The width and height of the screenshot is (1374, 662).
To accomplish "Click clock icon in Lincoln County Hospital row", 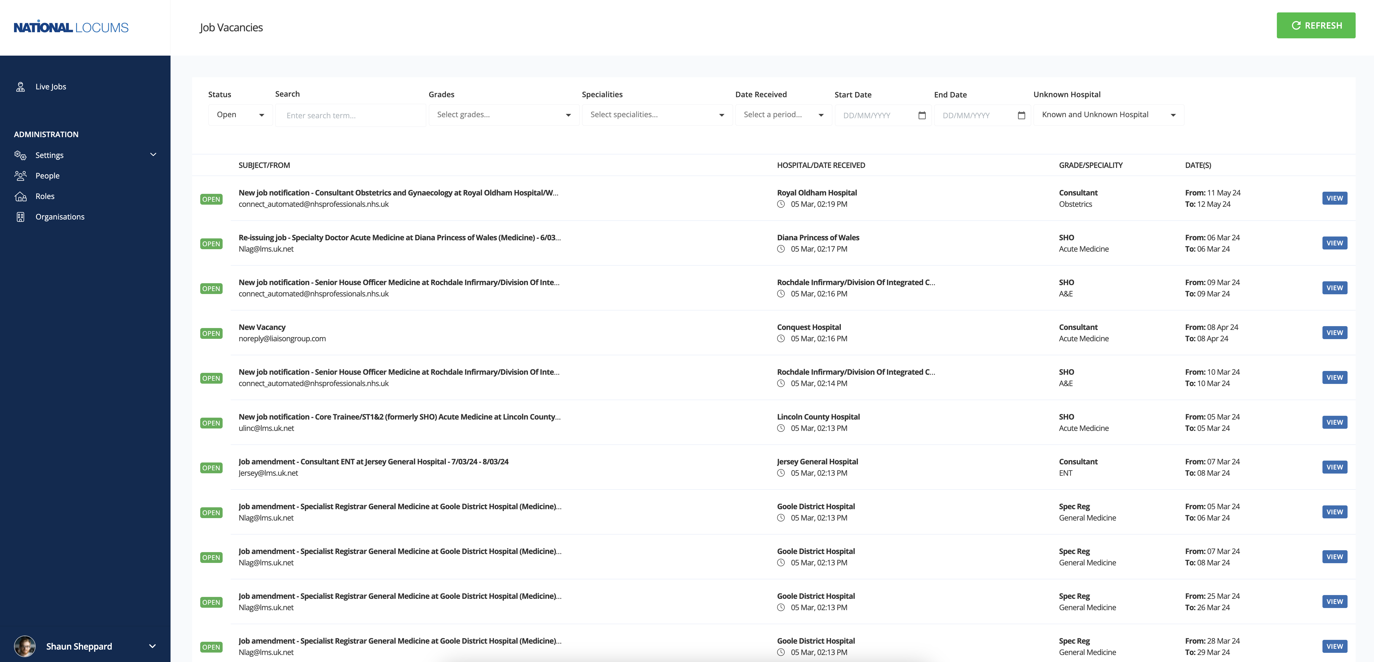I will click(781, 428).
